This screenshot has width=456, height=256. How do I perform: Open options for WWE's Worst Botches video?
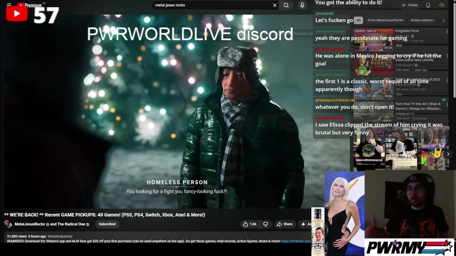(447, 80)
